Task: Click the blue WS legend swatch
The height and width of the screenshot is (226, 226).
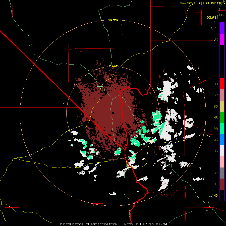Action: coord(222,140)
